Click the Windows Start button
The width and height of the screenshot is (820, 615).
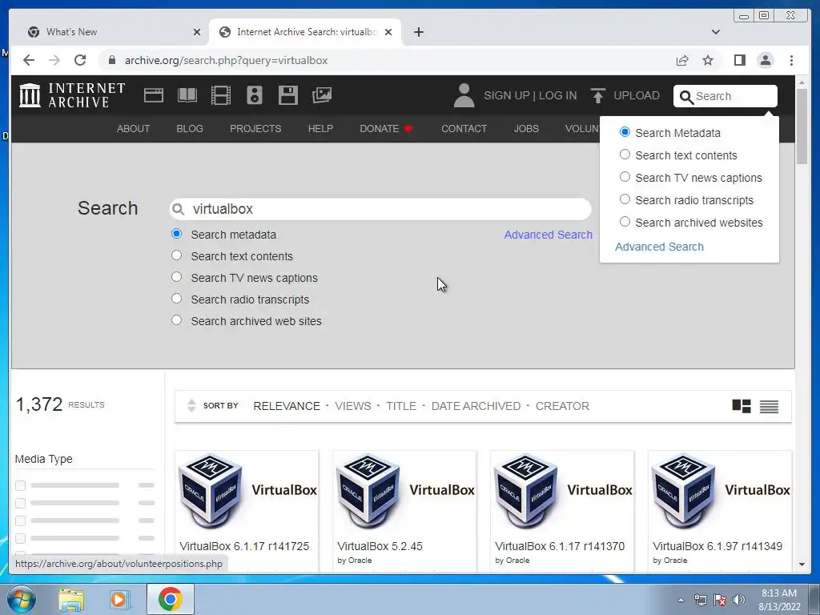(21, 599)
